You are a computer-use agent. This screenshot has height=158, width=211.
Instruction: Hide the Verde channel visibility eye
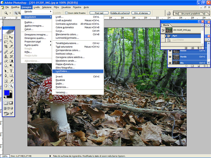coord(170,57)
